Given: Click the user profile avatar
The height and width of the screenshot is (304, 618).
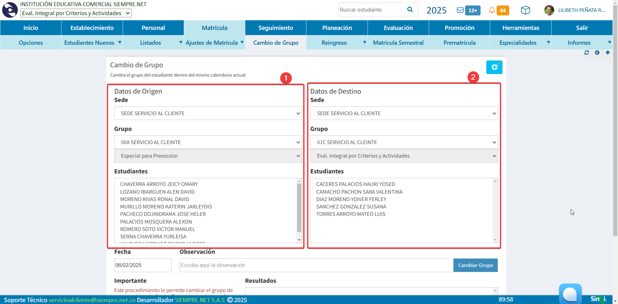Looking at the screenshot, I should 549,10.
